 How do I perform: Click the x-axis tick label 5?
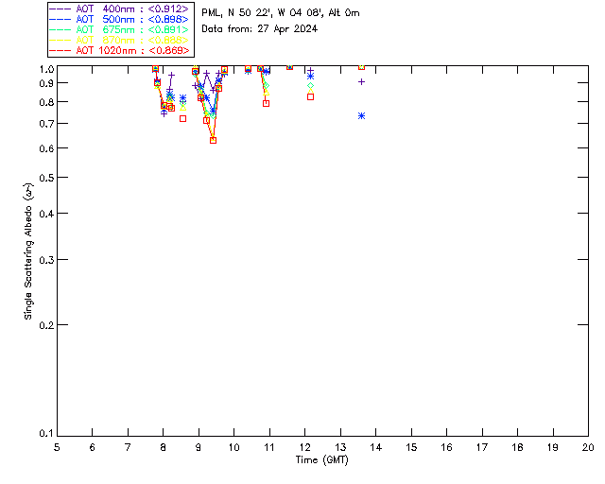(57, 447)
